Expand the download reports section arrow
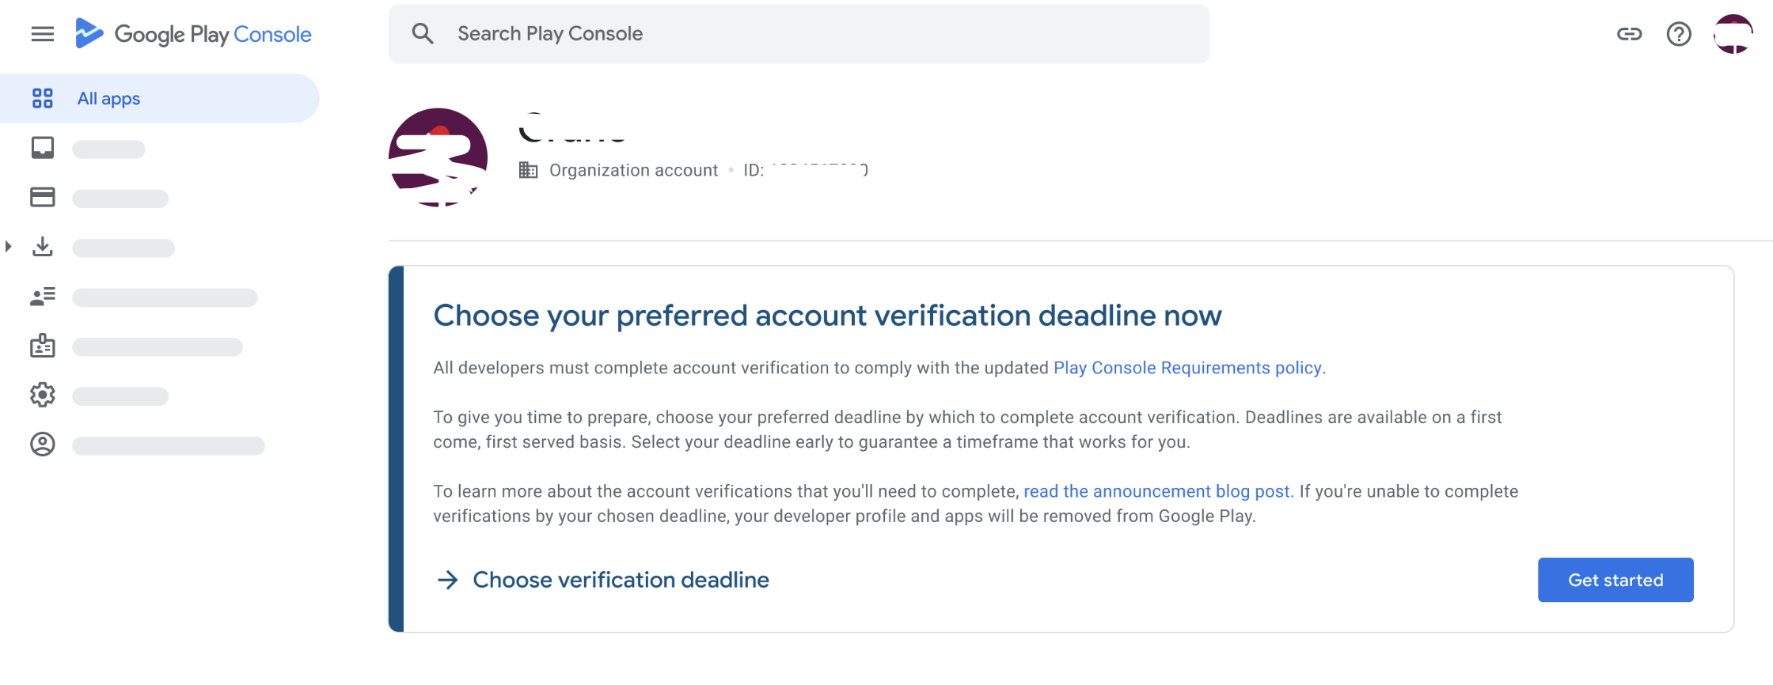Viewport: 1773px width, 685px height. (x=8, y=247)
